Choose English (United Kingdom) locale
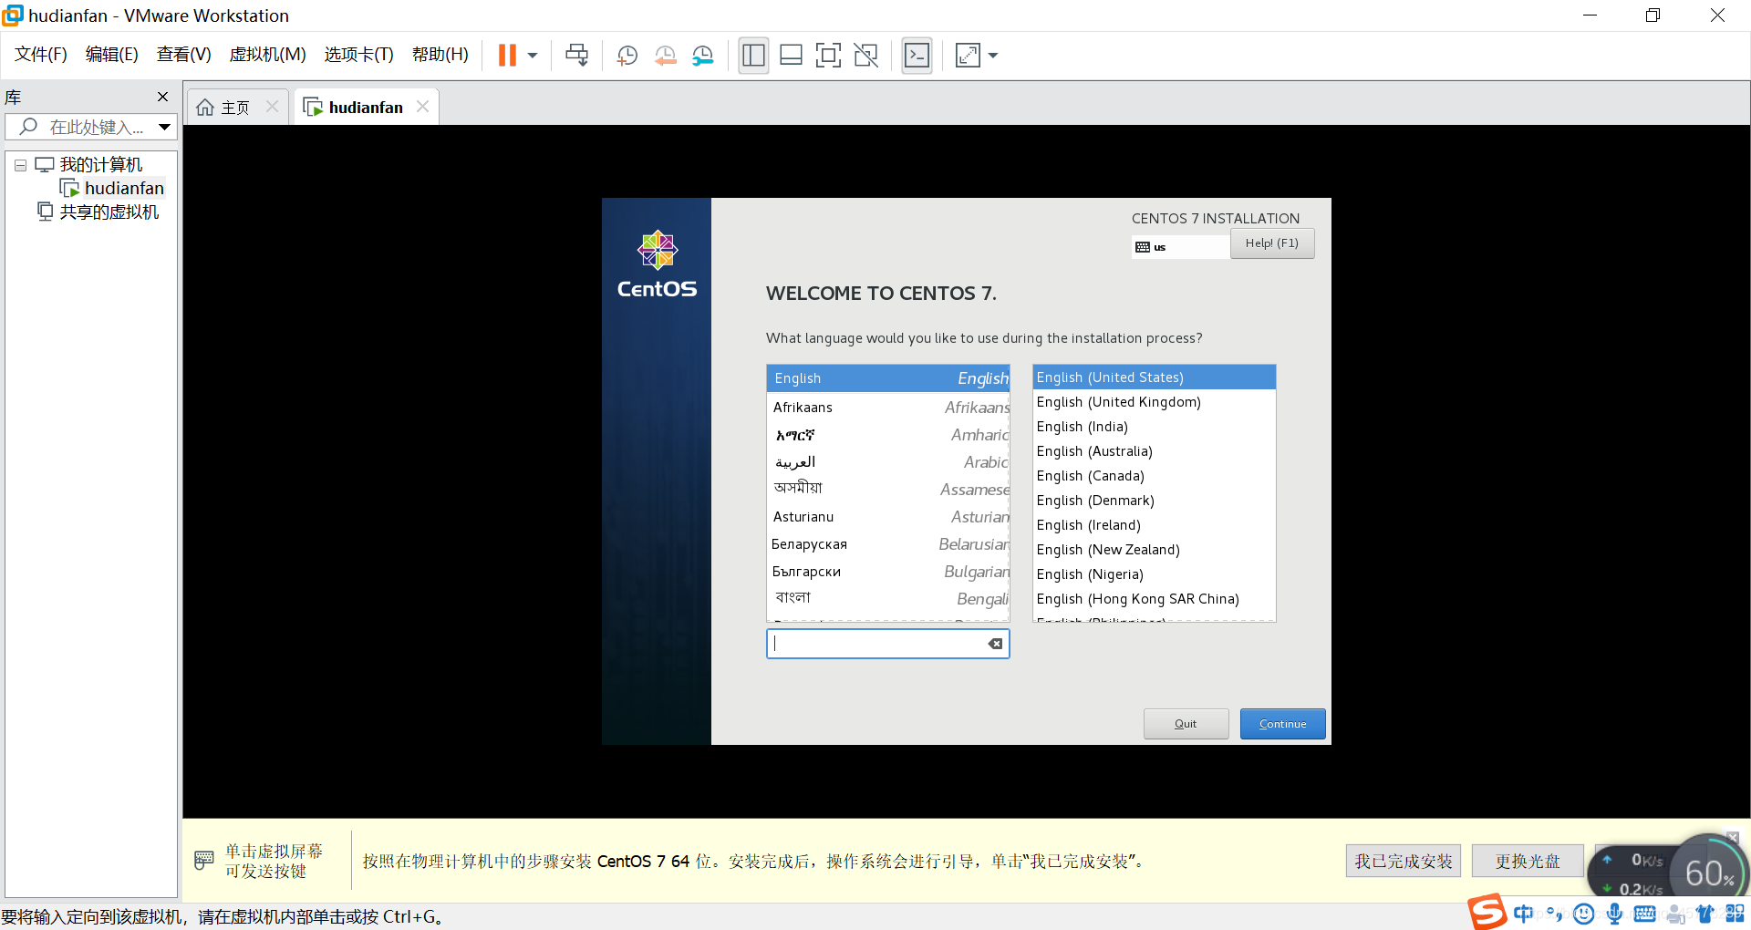This screenshot has width=1751, height=930. pos(1154,402)
